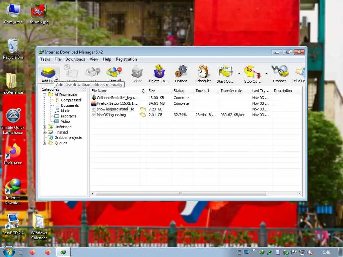Select the Windows Calendar desktop icon
This screenshot has height=257, width=343.
tap(39, 227)
